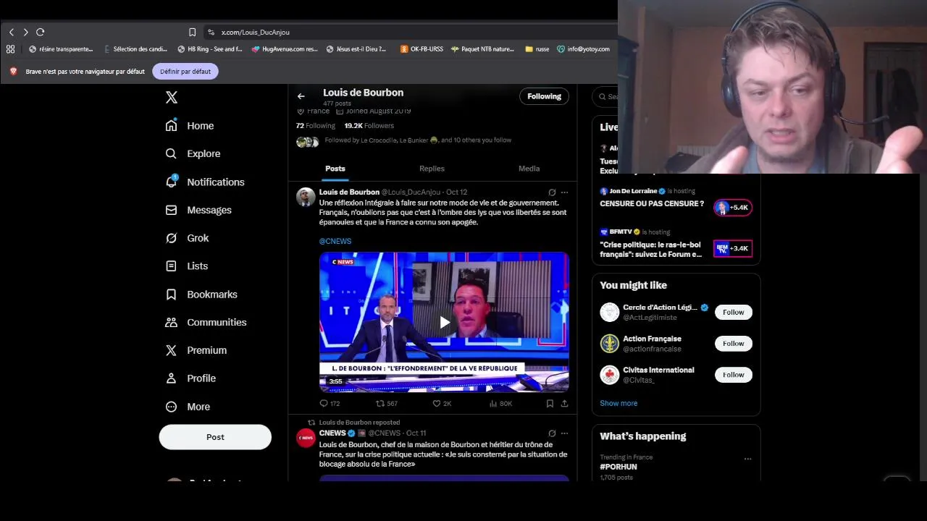Open Bookmarks in sidebar
Screen dimensions: 927x521
click(x=201, y=295)
